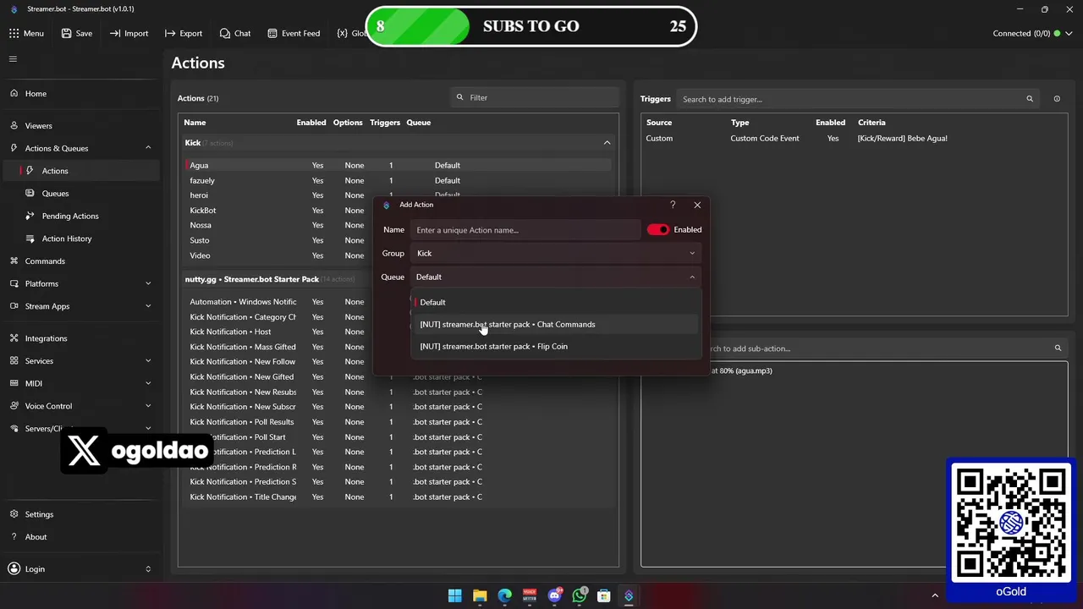This screenshot has height=609, width=1083.
Task: Click the actions Filter field
Action: point(535,98)
